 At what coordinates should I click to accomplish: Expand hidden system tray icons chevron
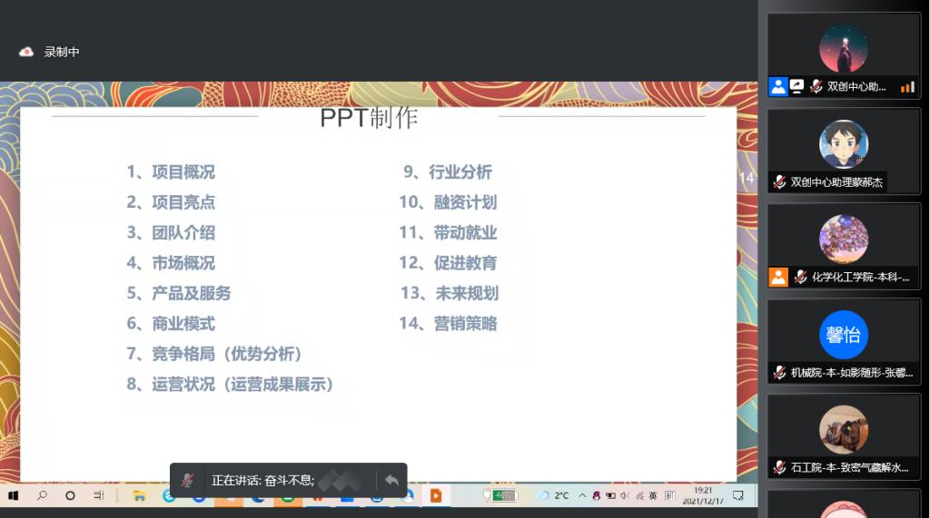583,496
